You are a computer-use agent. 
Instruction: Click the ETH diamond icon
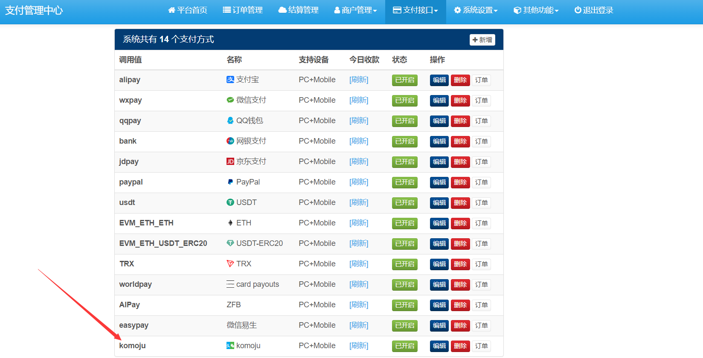point(230,223)
